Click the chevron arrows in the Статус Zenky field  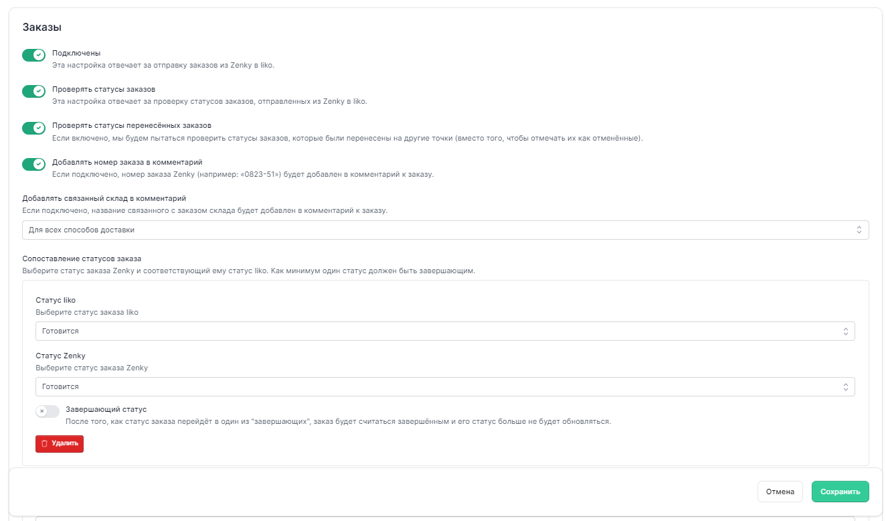[x=845, y=387]
